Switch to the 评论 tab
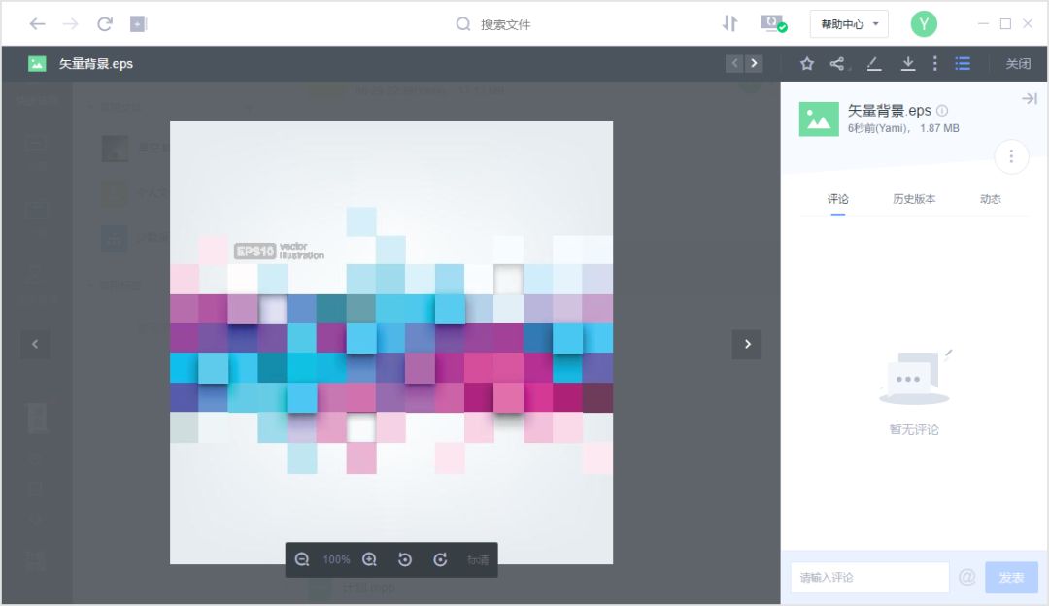 click(x=837, y=199)
